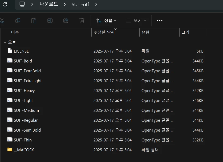This screenshot has height=162, width=223.
Task: Click the modified date of SUIT-Regular
Action: (x=112, y=120)
